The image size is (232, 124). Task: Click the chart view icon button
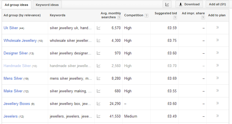(167, 4)
